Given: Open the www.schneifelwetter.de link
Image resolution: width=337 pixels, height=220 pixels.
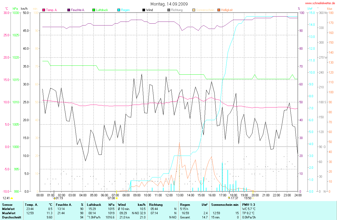Looking at the screenshot, I should tap(320, 3).
